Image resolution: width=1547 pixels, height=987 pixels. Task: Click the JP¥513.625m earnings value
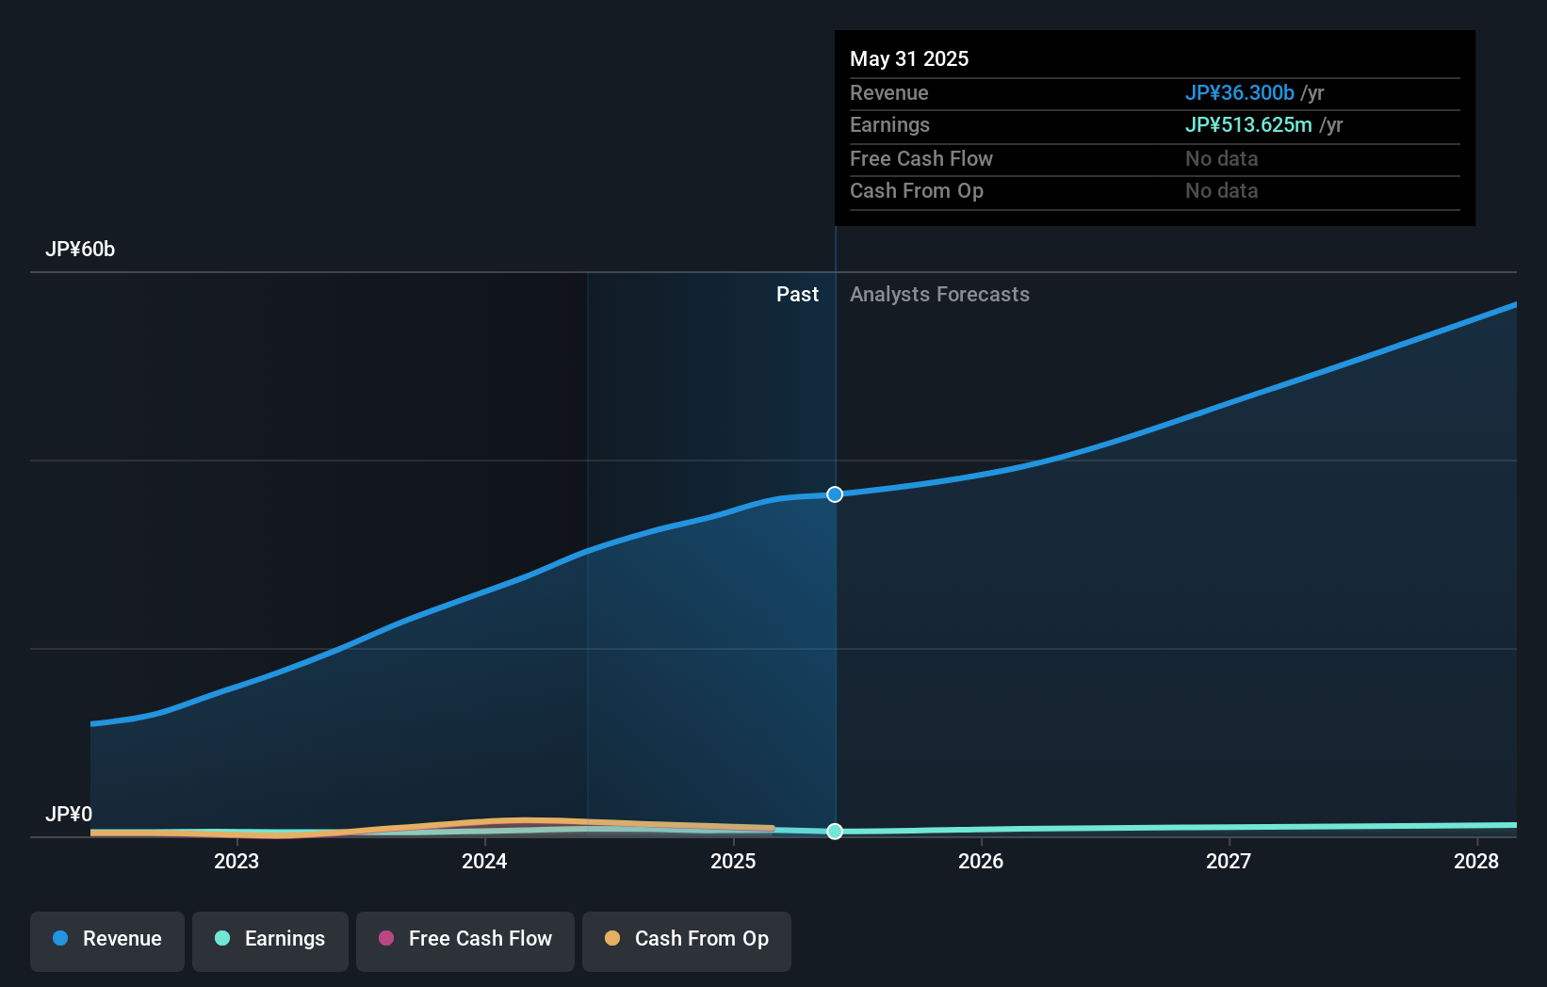pos(1248,124)
